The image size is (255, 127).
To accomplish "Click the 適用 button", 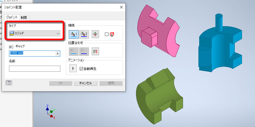I will click(x=111, y=83).
